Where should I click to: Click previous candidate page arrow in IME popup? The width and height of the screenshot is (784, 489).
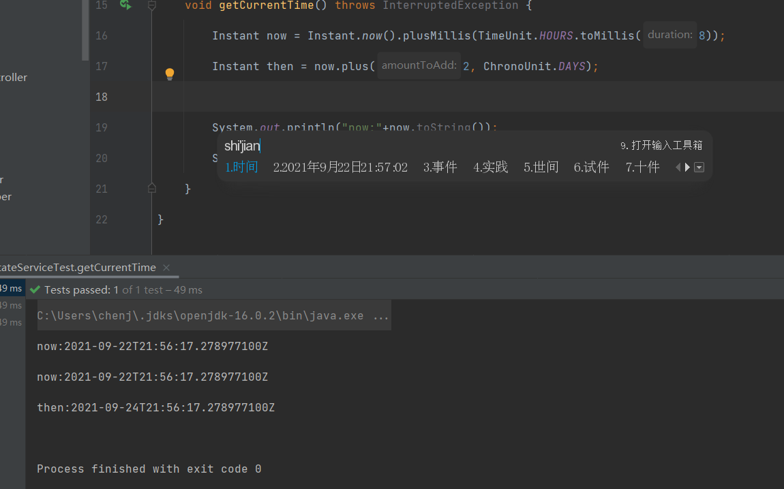tap(678, 167)
